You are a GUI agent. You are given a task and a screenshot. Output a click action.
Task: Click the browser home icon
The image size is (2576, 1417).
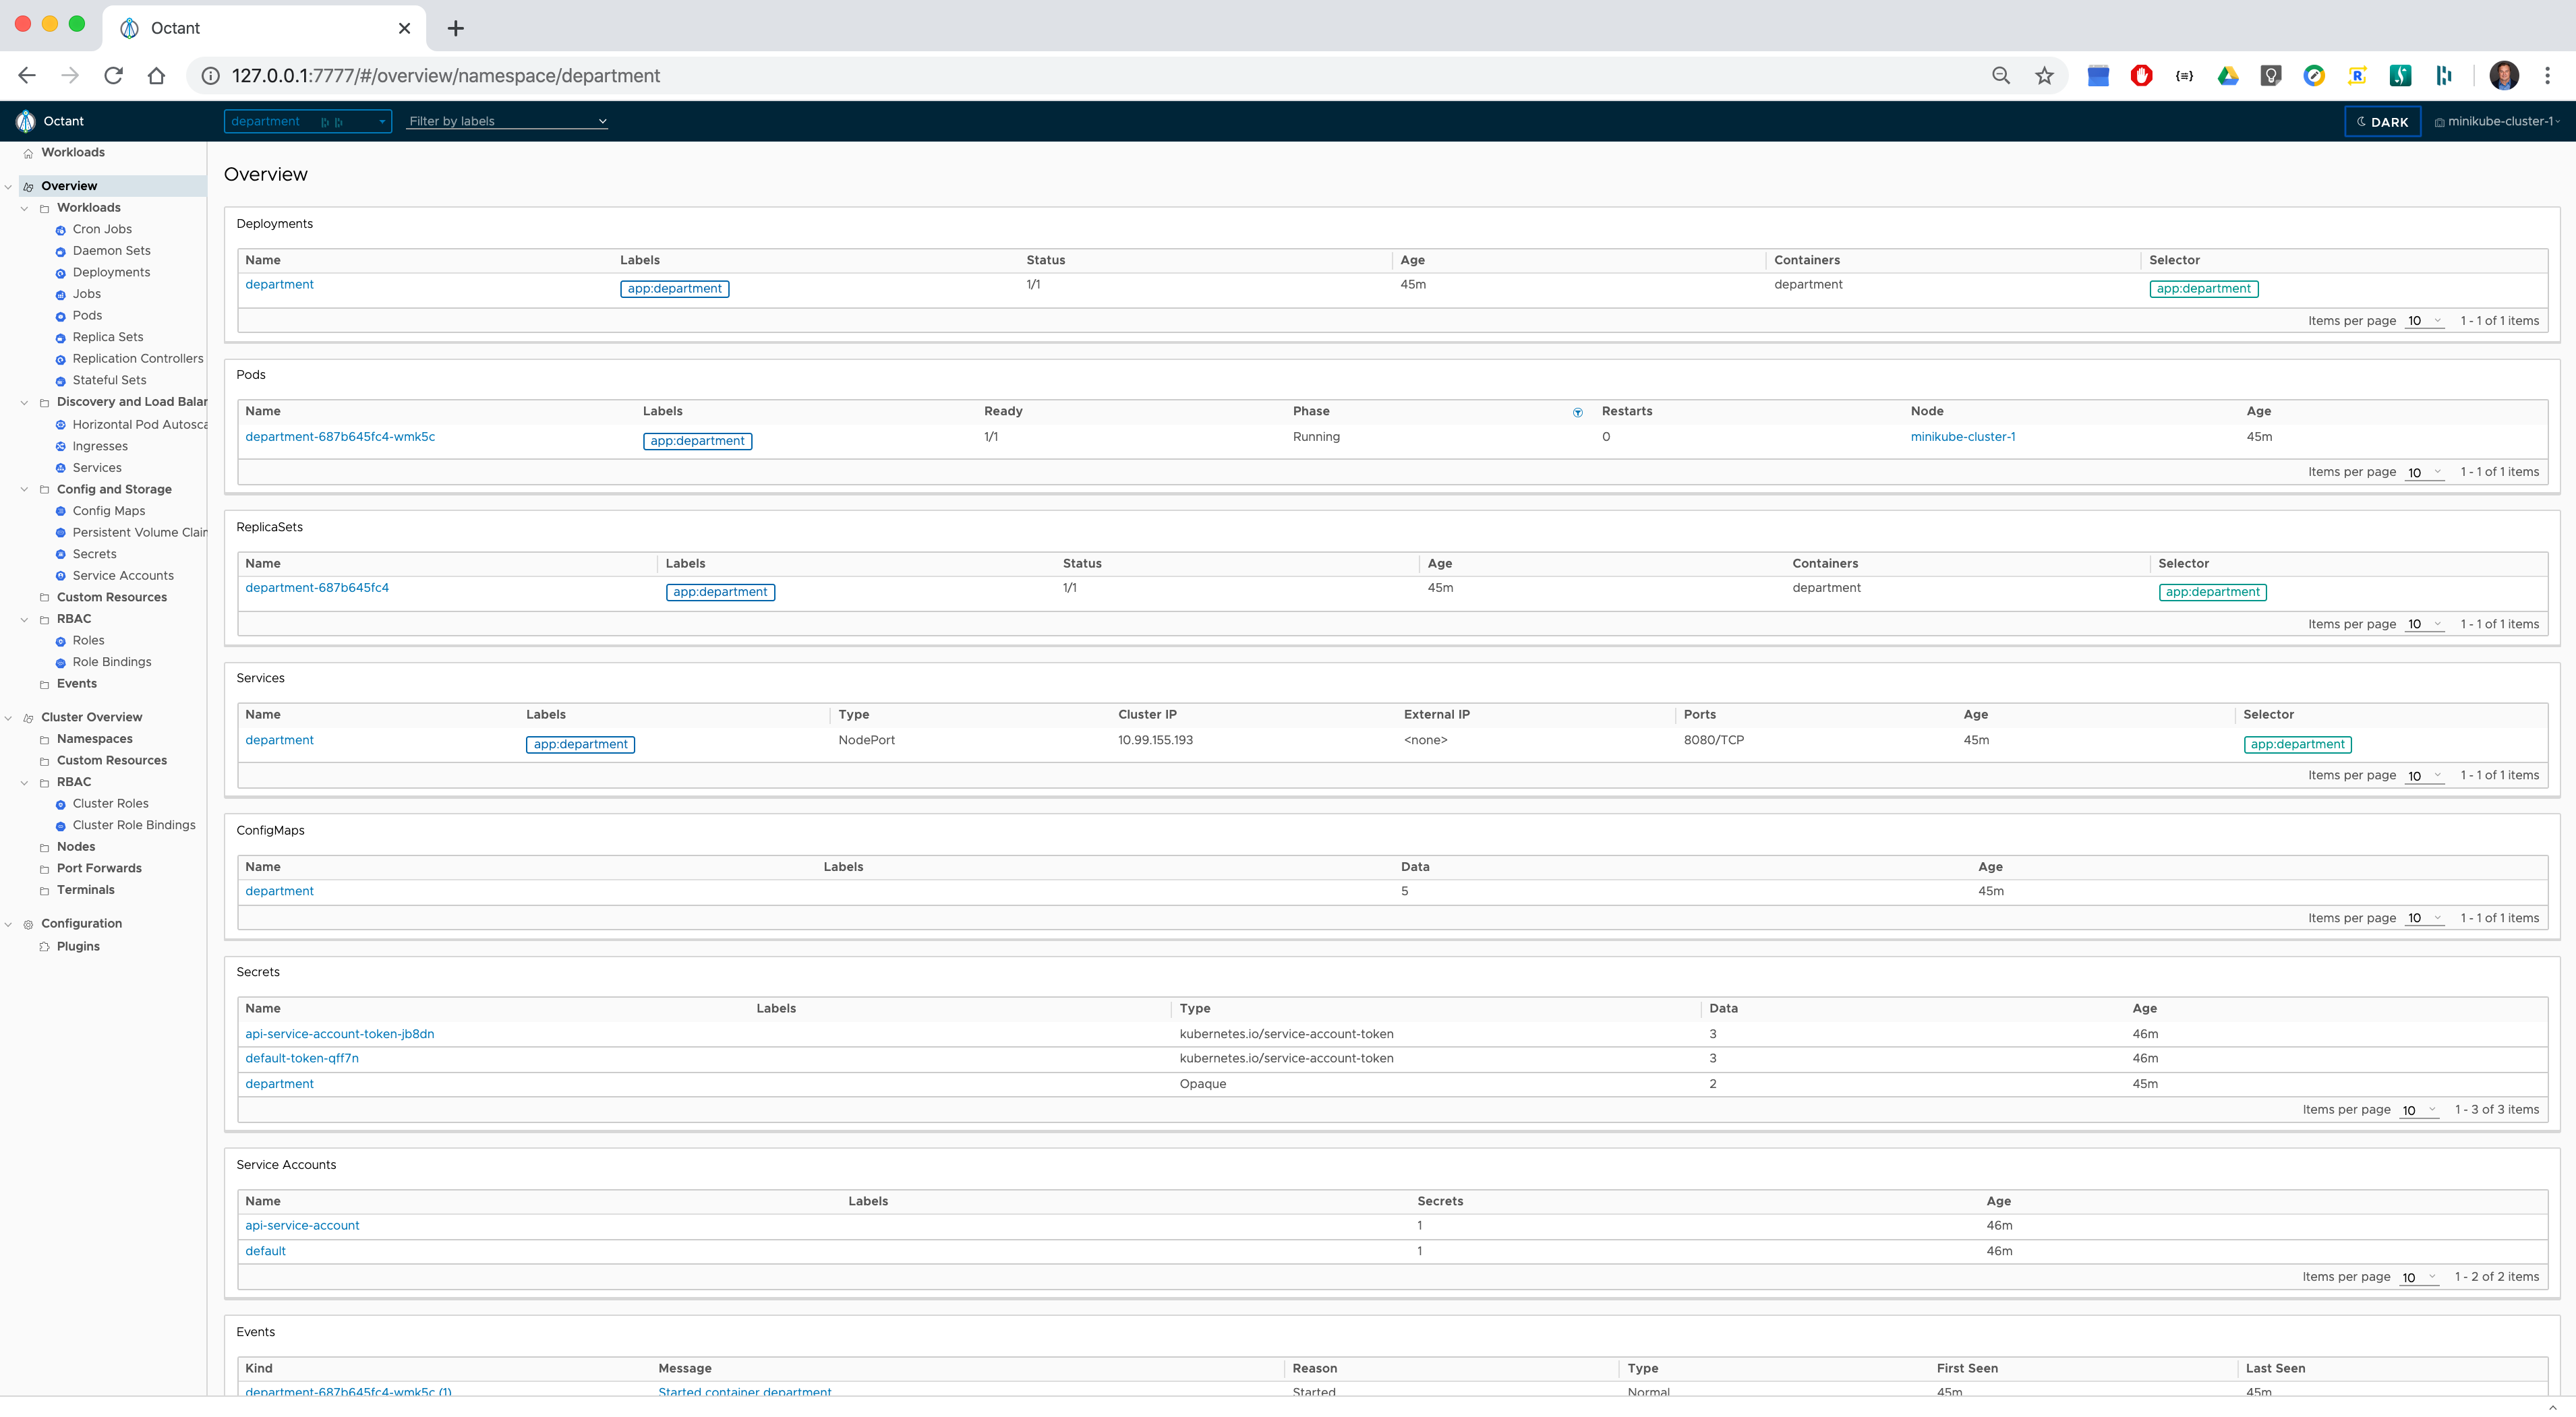[x=156, y=76]
